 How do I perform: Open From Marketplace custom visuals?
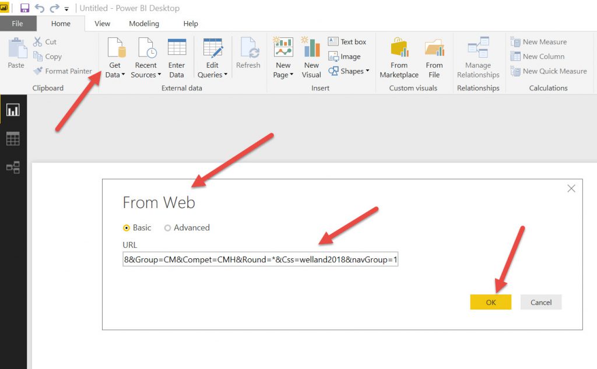399,48
